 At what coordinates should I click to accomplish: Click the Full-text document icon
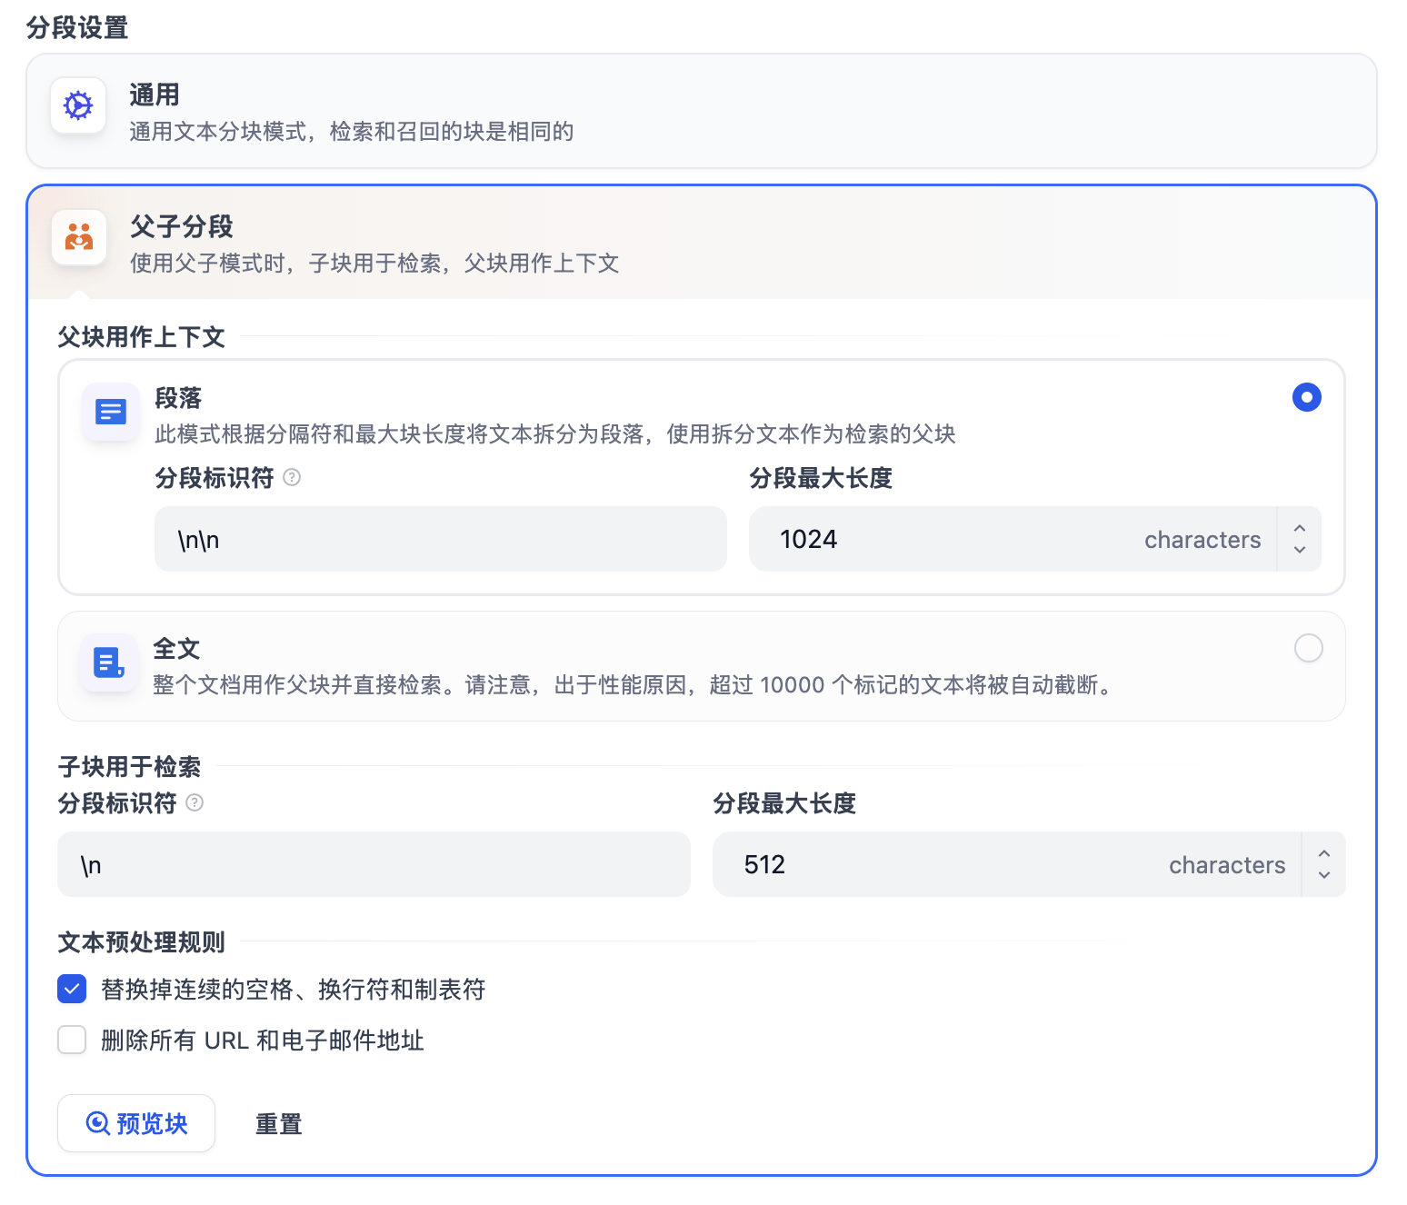[x=109, y=662]
